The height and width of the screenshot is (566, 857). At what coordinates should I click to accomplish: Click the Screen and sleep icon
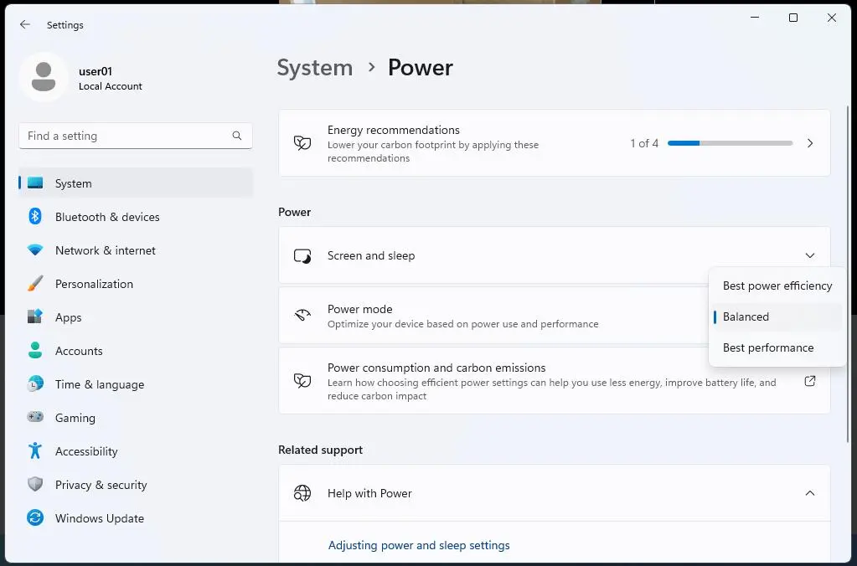coord(302,255)
